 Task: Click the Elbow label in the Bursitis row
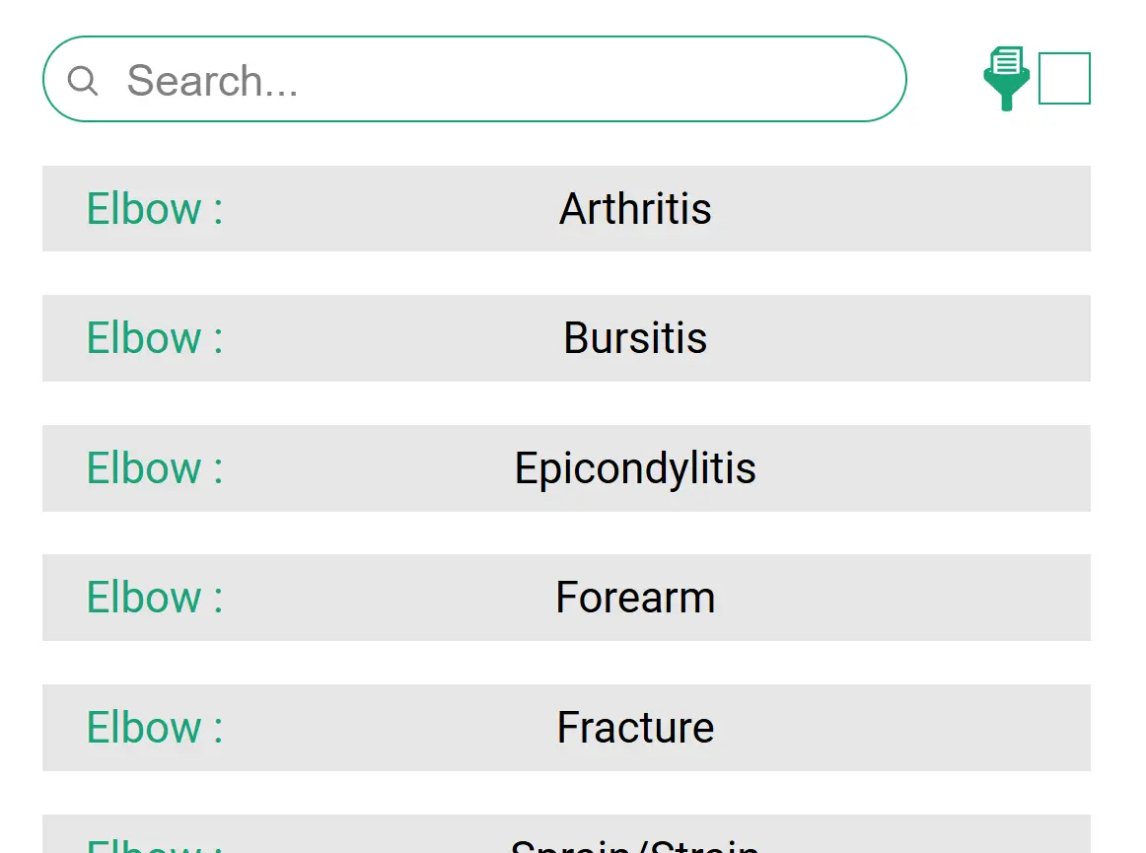155,338
